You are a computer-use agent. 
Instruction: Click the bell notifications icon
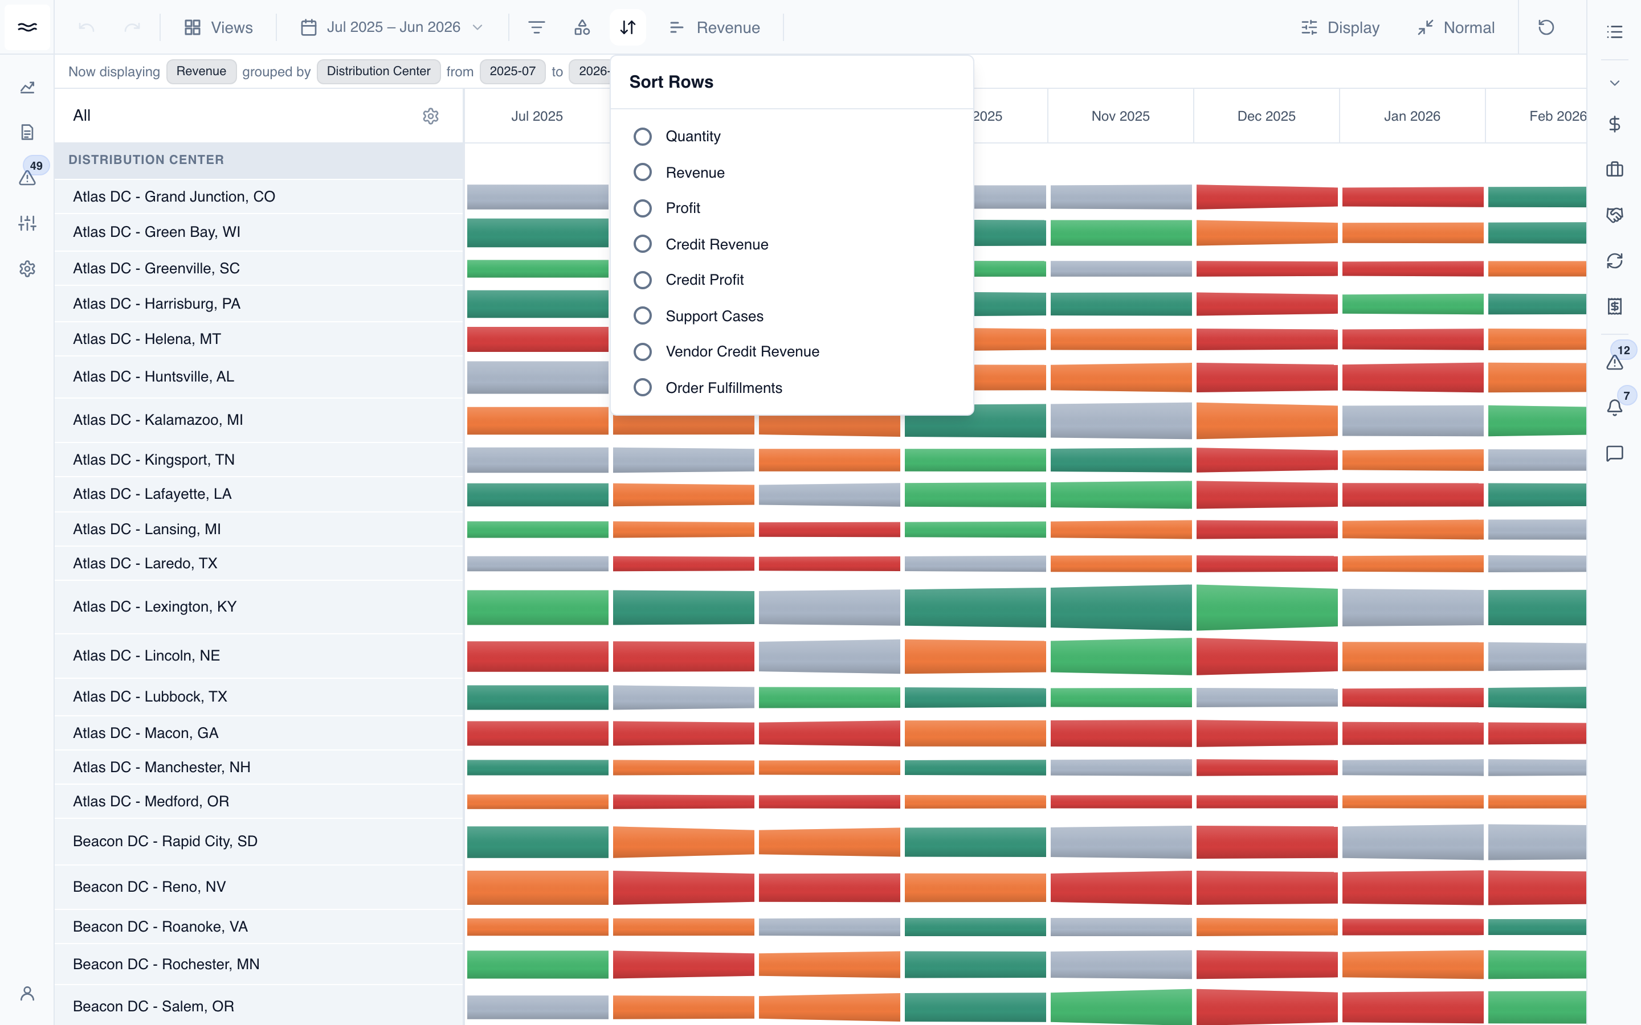pyautogui.click(x=1615, y=407)
